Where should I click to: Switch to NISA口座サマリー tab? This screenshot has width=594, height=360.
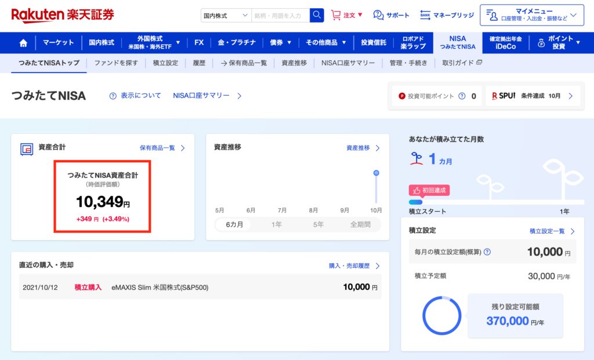click(x=348, y=63)
